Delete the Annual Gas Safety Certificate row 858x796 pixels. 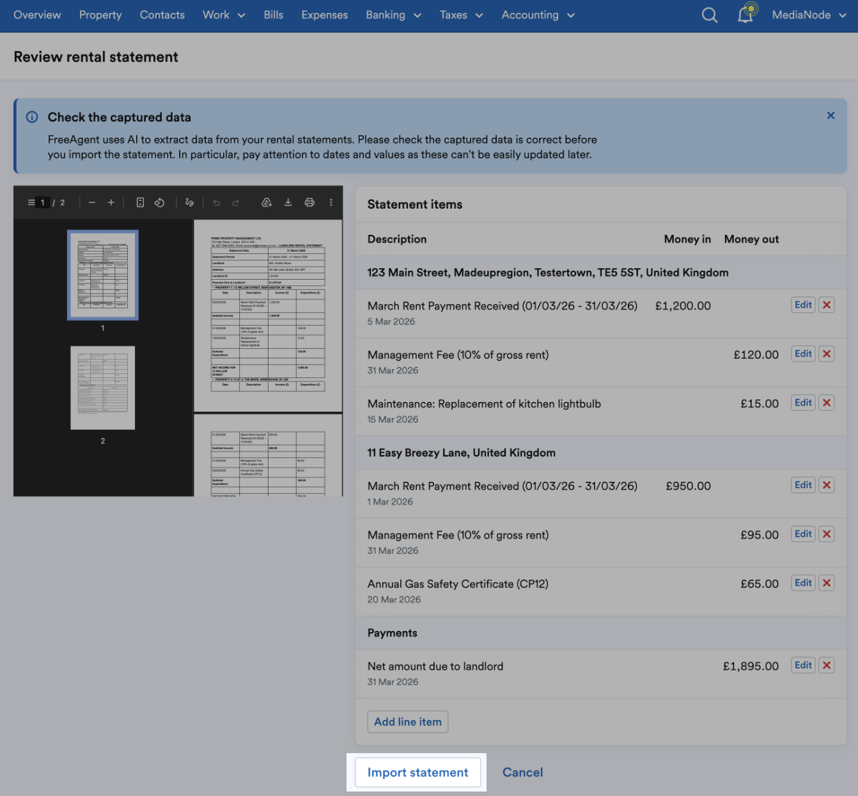827,583
